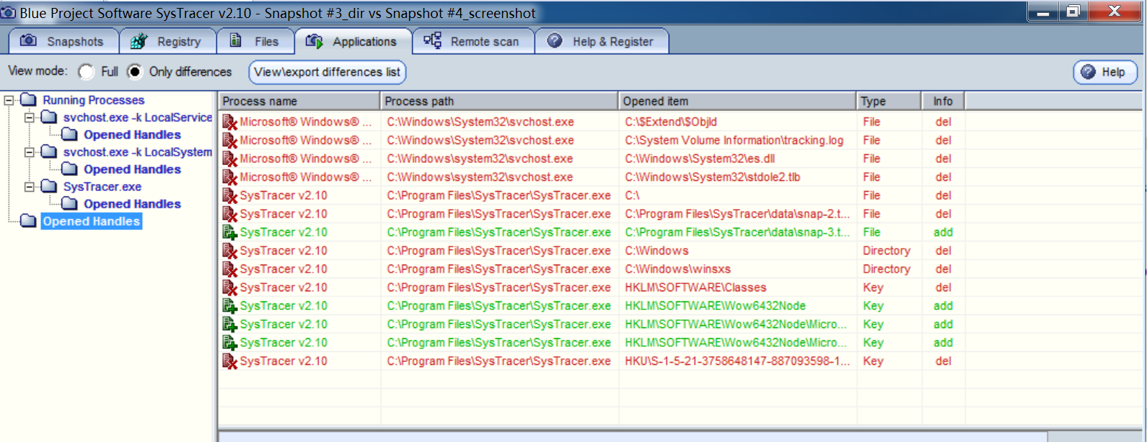Open the Remote scan tab

click(473, 41)
